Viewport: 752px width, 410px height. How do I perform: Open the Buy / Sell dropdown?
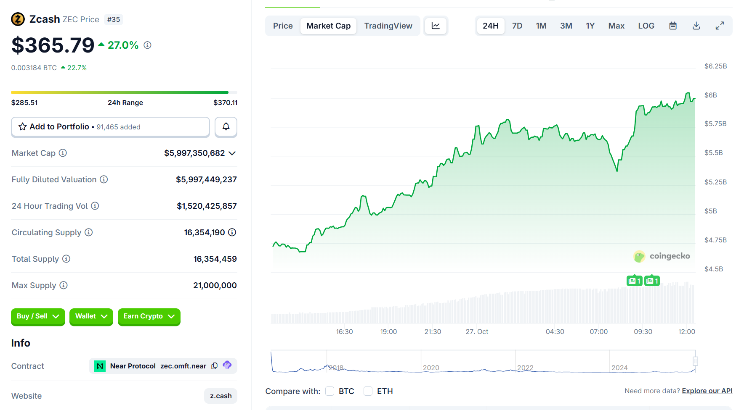click(x=38, y=316)
